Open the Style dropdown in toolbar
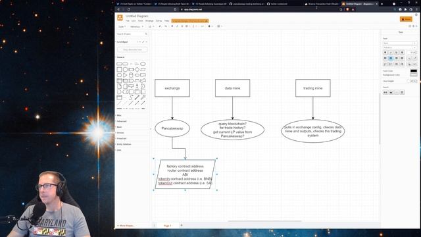Screen dimensions: 421x237 tap(122, 26)
